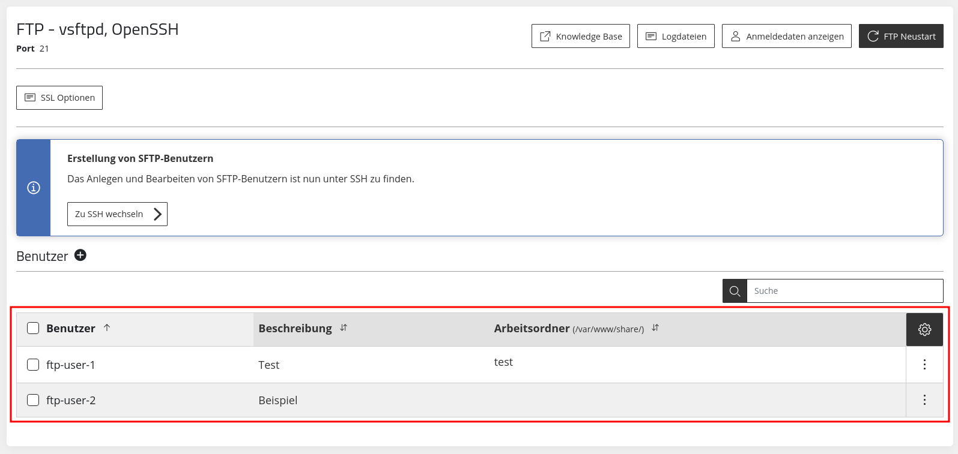Sort the Arbeitsordner column using its arrows
The width and height of the screenshot is (958, 454).
[655, 327]
